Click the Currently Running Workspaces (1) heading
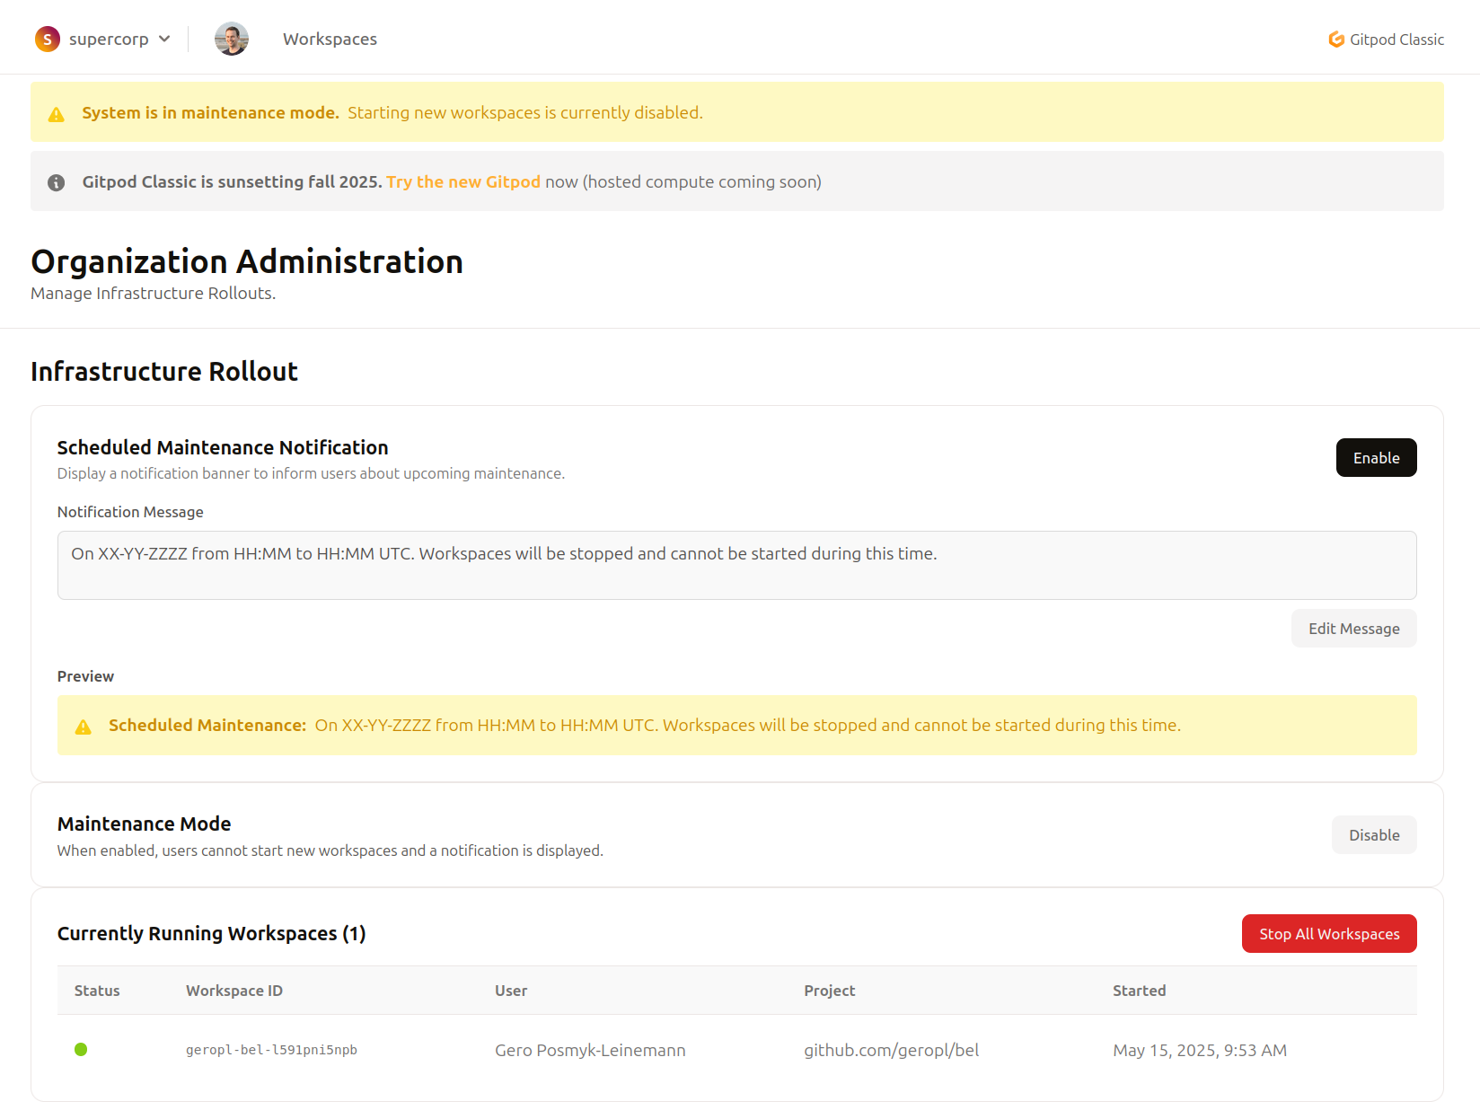The width and height of the screenshot is (1480, 1119). click(212, 933)
